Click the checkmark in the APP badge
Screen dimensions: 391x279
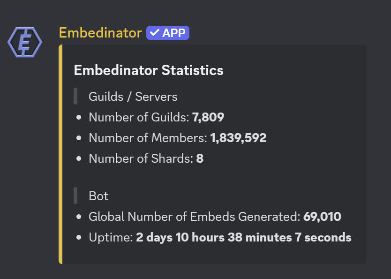[x=155, y=32]
